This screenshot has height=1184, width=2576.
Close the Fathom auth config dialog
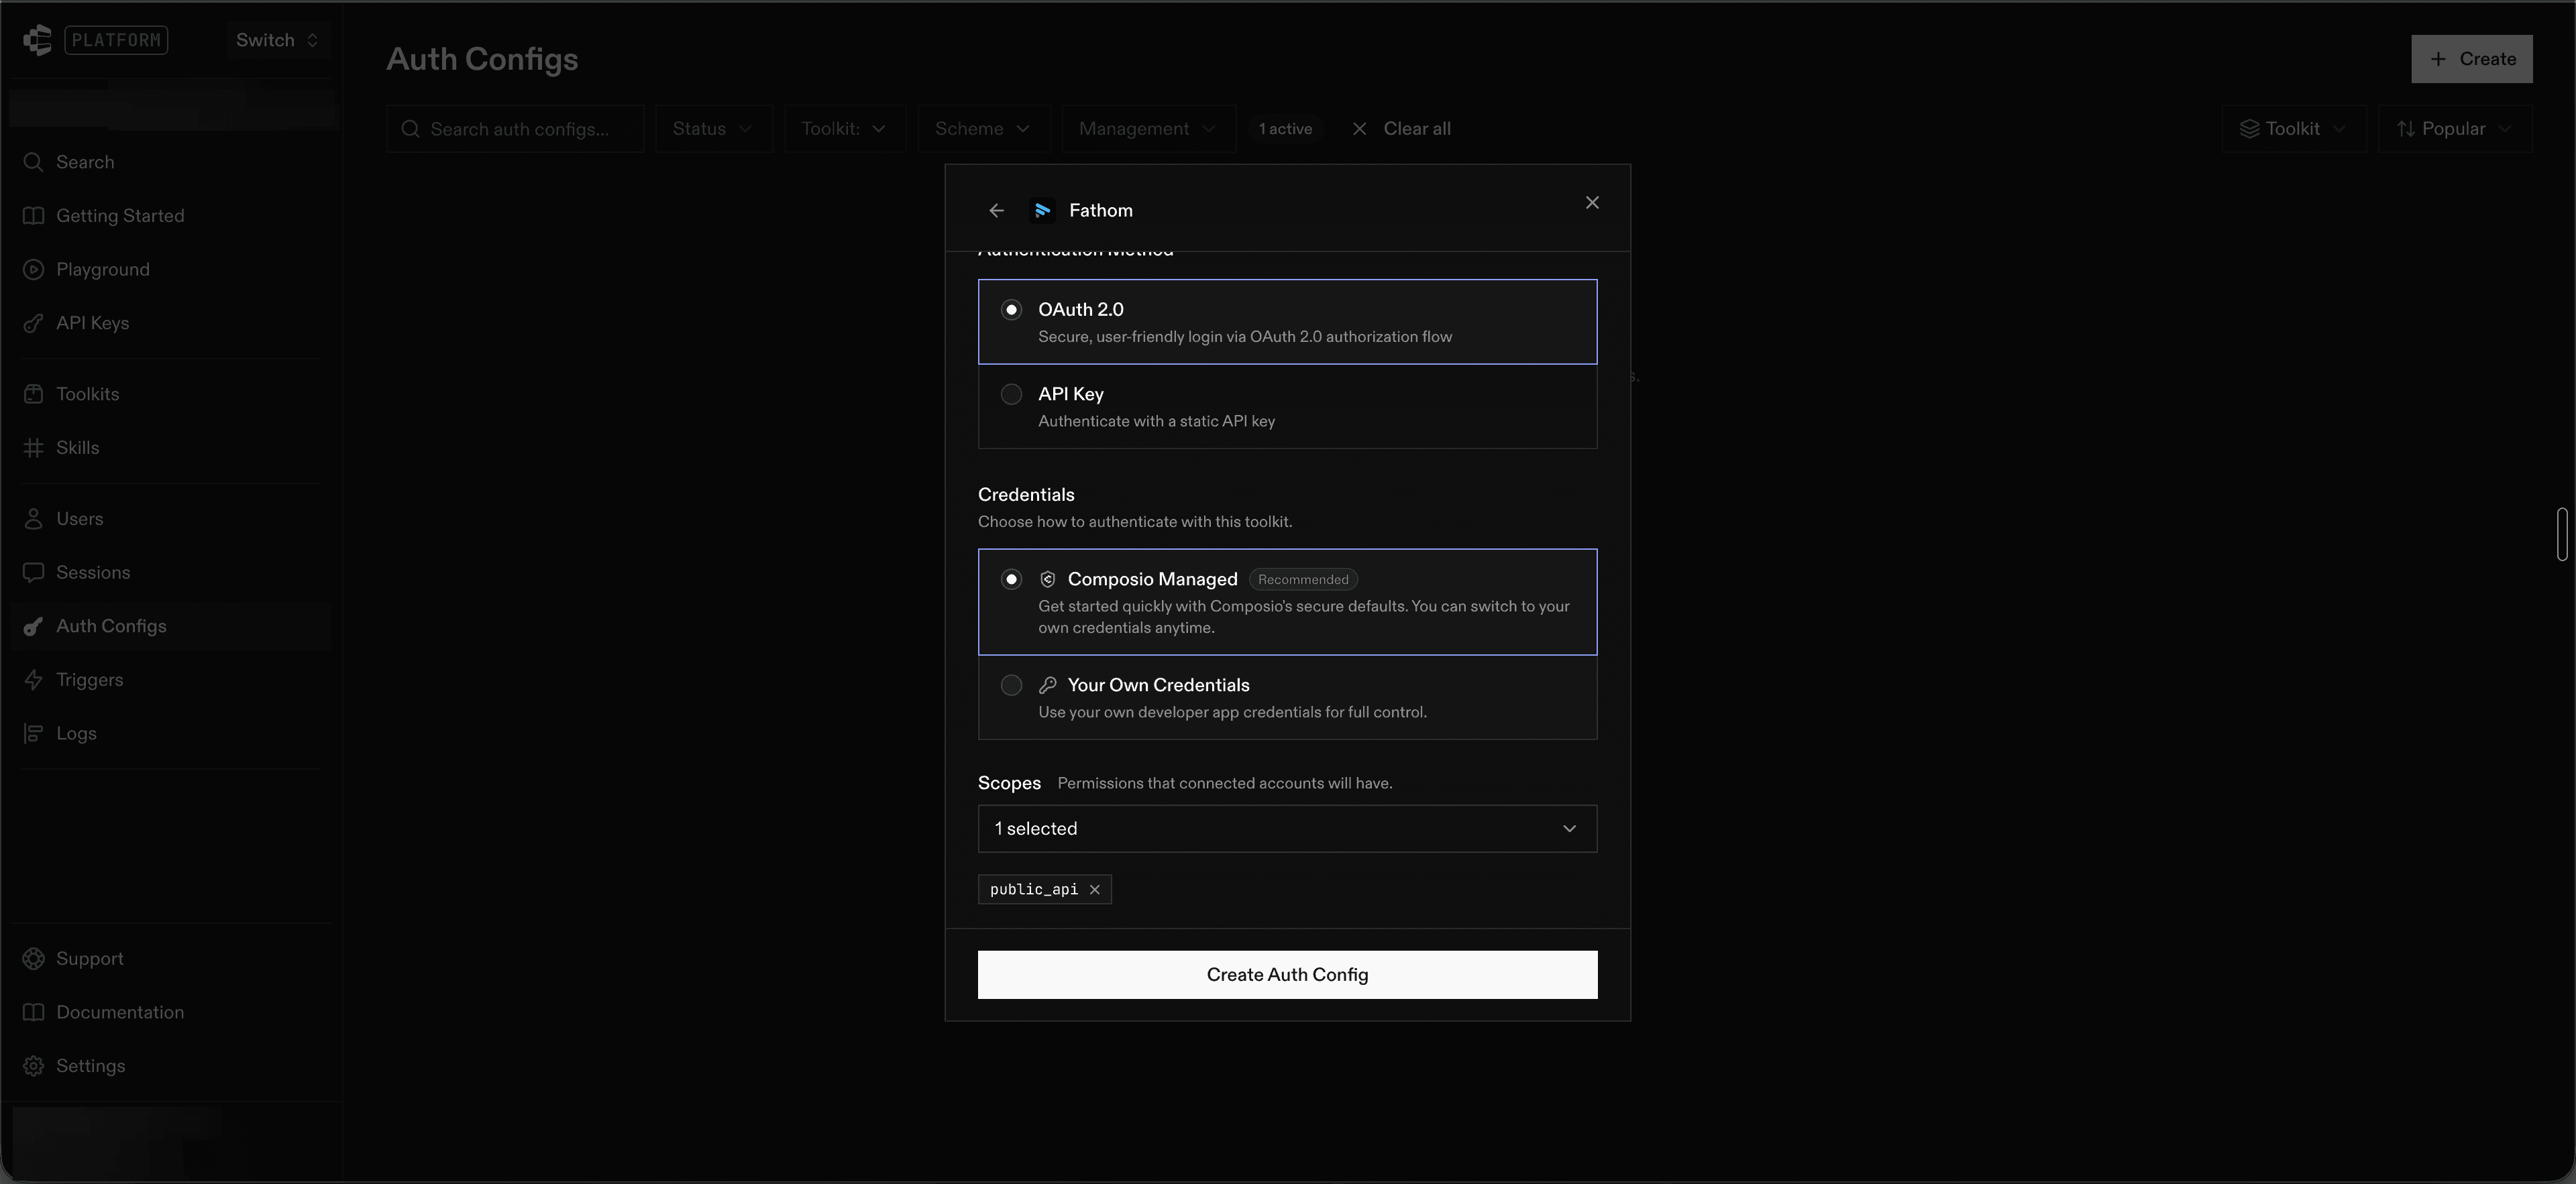(x=1592, y=203)
